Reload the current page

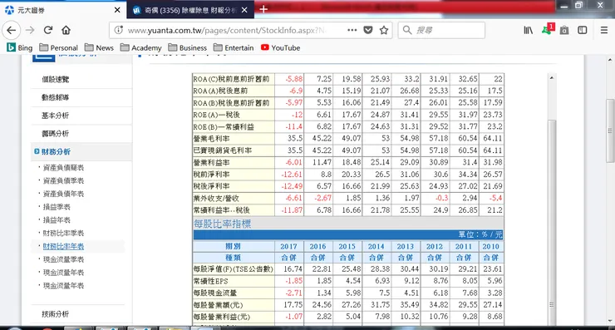click(48, 30)
